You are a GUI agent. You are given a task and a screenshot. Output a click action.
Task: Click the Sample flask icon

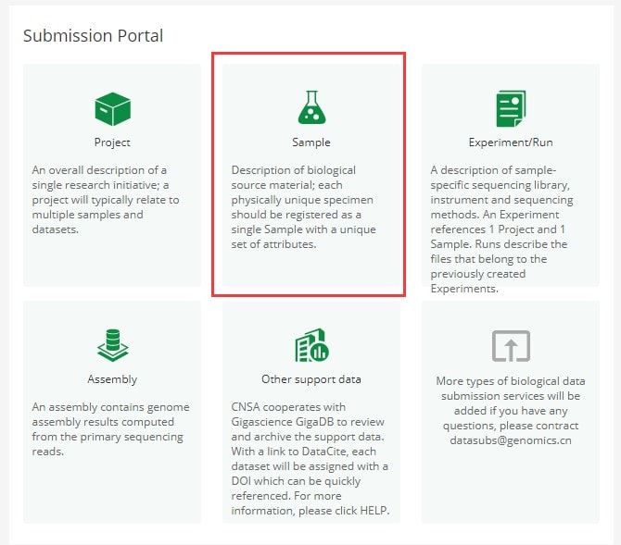[311, 107]
